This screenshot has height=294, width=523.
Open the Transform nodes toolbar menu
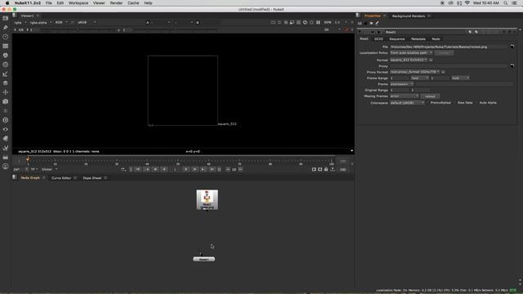(6, 92)
